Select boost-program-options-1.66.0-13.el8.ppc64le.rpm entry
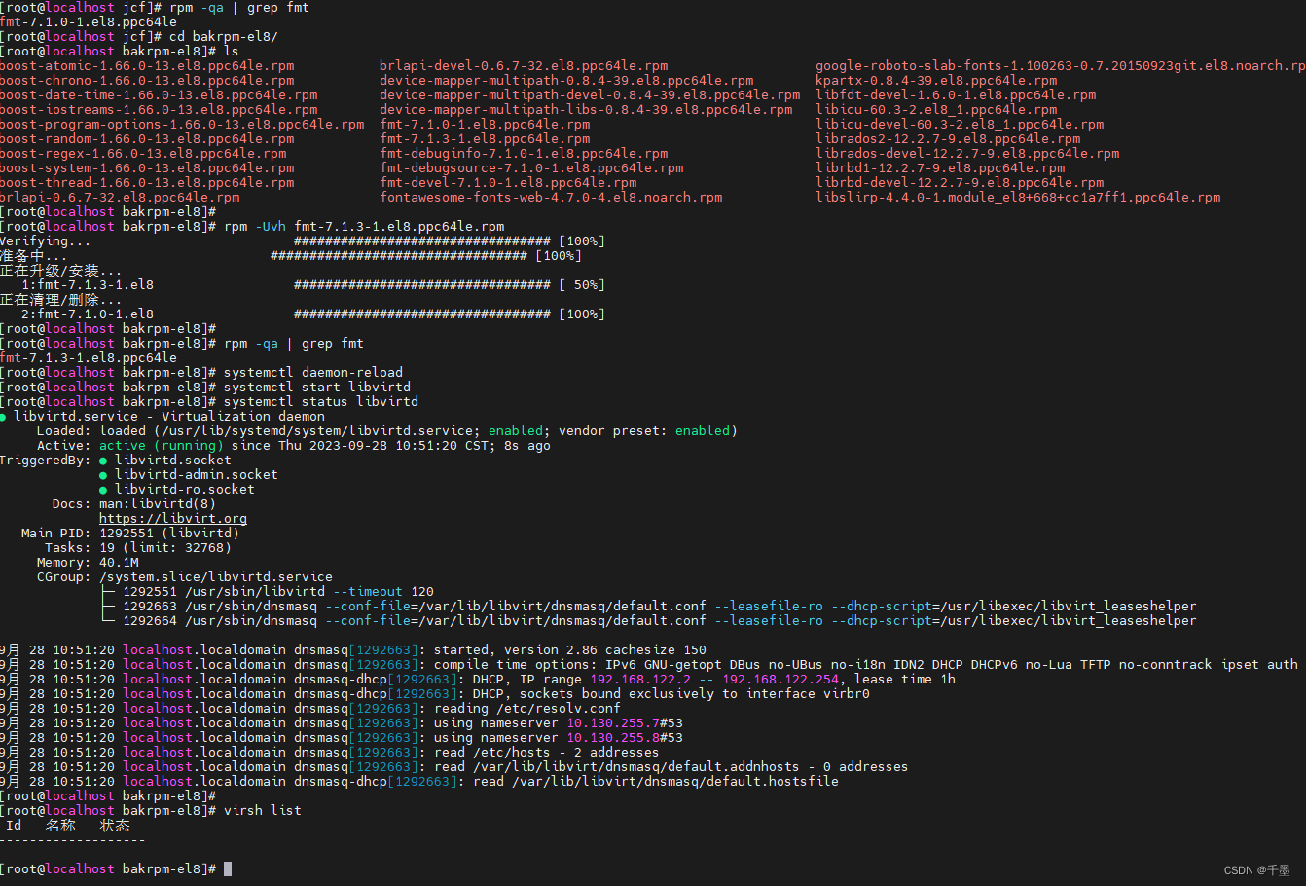 (x=182, y=125)
